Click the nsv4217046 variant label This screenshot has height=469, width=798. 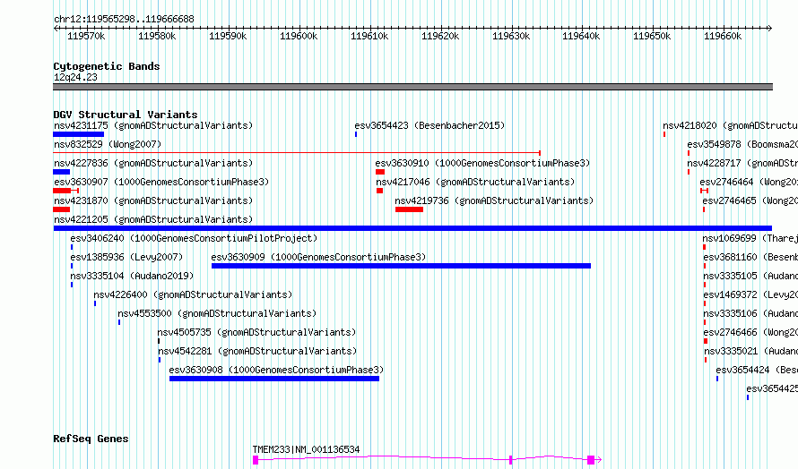point(475,182)
